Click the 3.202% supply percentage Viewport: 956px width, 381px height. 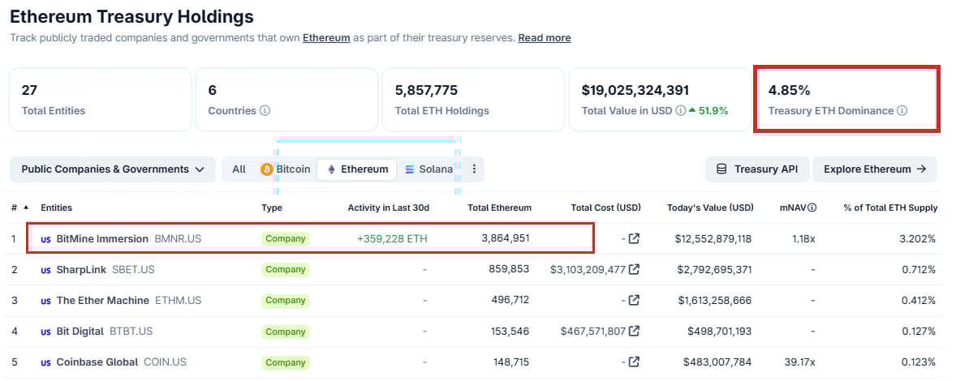tap(918, 238)
